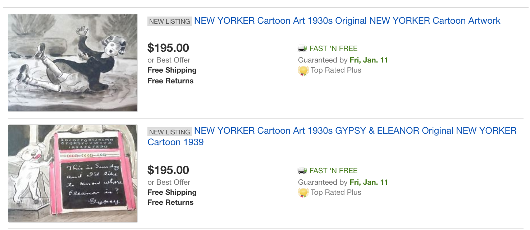Click the Top Rated Plus badge icon in the first listing
Image resolution: width=530 pixels, height=230 pixels.
[303, 71]
